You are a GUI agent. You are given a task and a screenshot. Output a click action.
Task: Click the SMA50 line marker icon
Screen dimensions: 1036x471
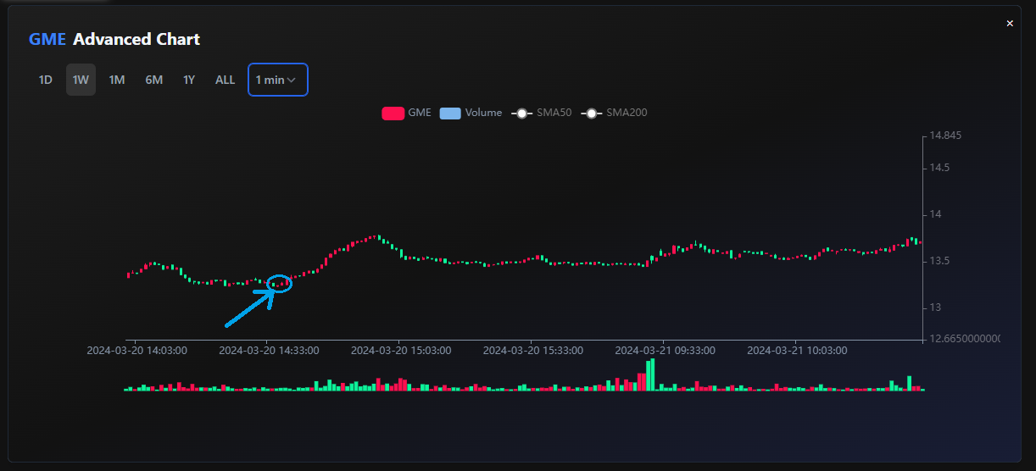(521, 113)
